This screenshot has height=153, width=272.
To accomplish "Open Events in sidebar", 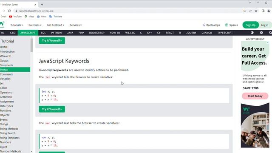I will 4,120.
